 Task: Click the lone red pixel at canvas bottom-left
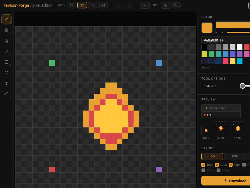pos(52,169)
